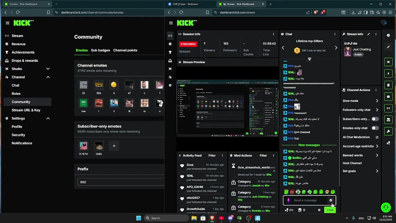Open Slow mode options chevron
The height and width of the screenshot is (223, 396).
point(377,101)
